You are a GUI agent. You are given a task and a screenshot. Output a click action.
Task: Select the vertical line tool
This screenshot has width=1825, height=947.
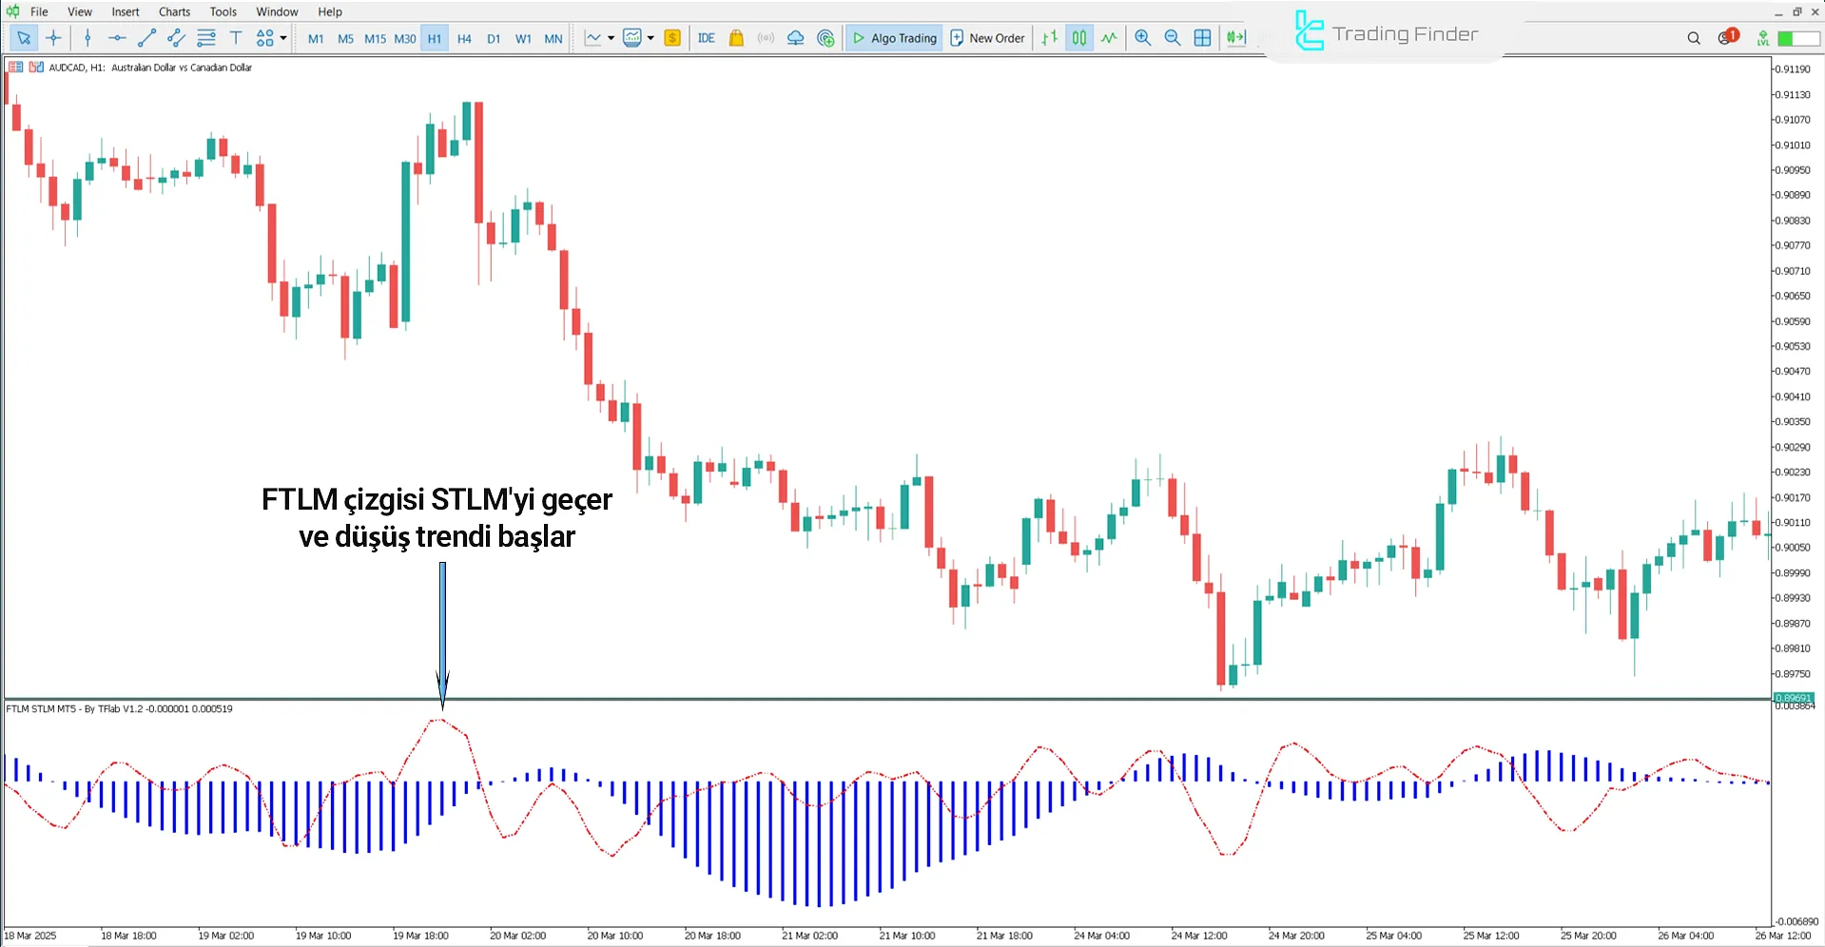87,38
